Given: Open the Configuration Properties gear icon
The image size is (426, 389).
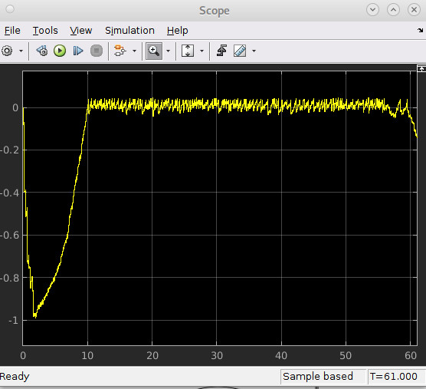Looking at the screenshot, I should (x=7, y=51).
